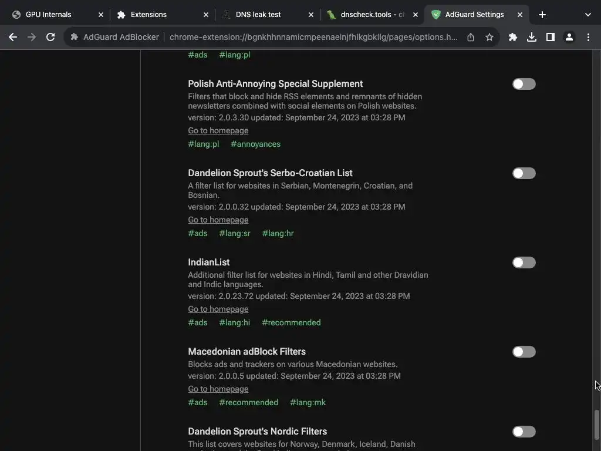Screen dimensions: 601x451
Task: Expand the tab search dropdown arrow
Action: 588,15
